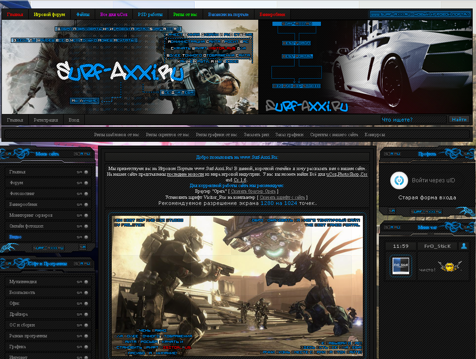The width and height of the screenshot is (476, 359).
Task: Click the Вход link
Action: [74, 120]
